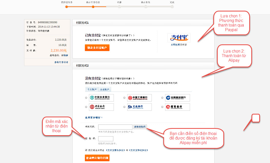270x163 pixels.
Task: Click the China Merchants Bank logo
Action: point(177,107)
